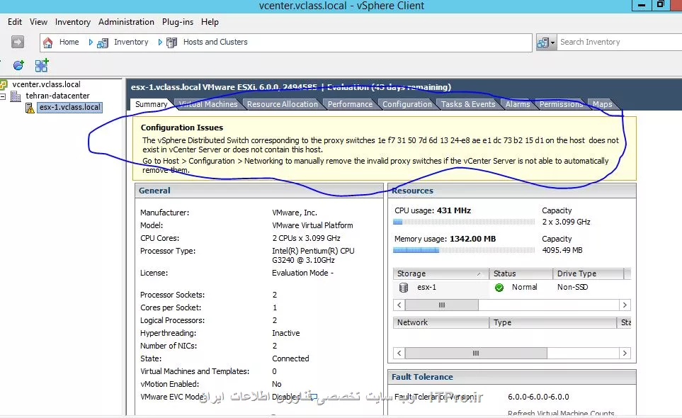Image resolution: width=682 pixels, height=418 pixels.
Task: Click the 'Connected' state value
Action: click(290, 359)
